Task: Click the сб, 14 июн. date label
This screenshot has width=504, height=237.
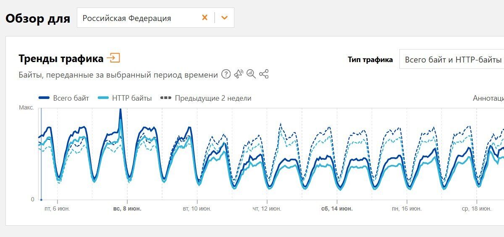Action: [x=337, y=208]
